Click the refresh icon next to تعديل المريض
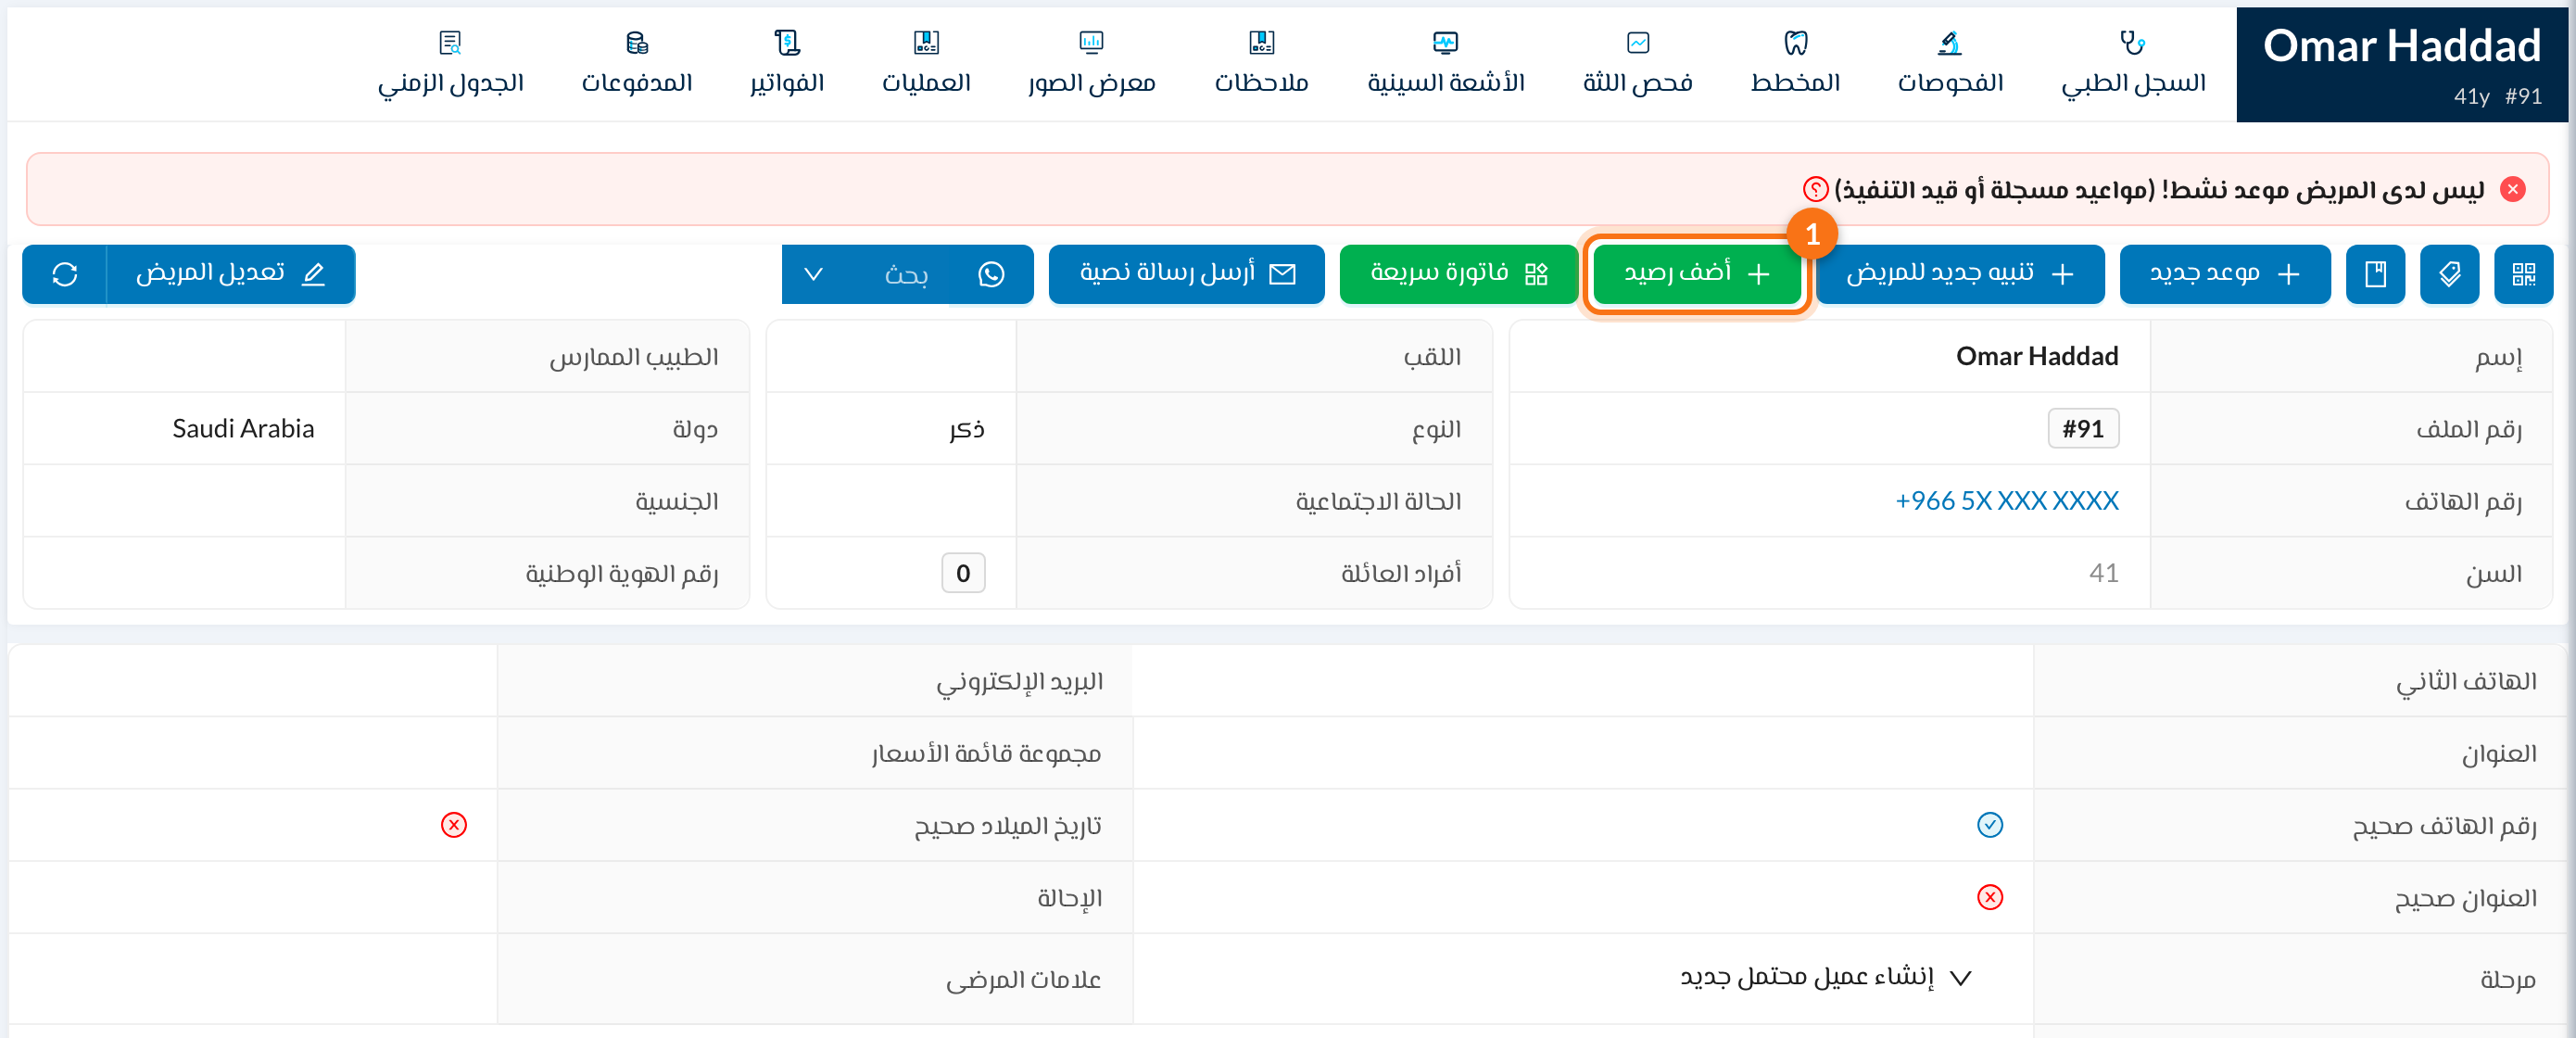This screenshot has width=2576, height=1038. (65, 274)
